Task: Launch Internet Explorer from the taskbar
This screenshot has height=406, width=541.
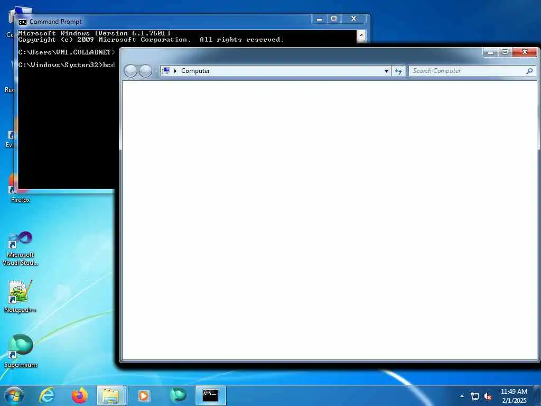Action: pos(46,395)
